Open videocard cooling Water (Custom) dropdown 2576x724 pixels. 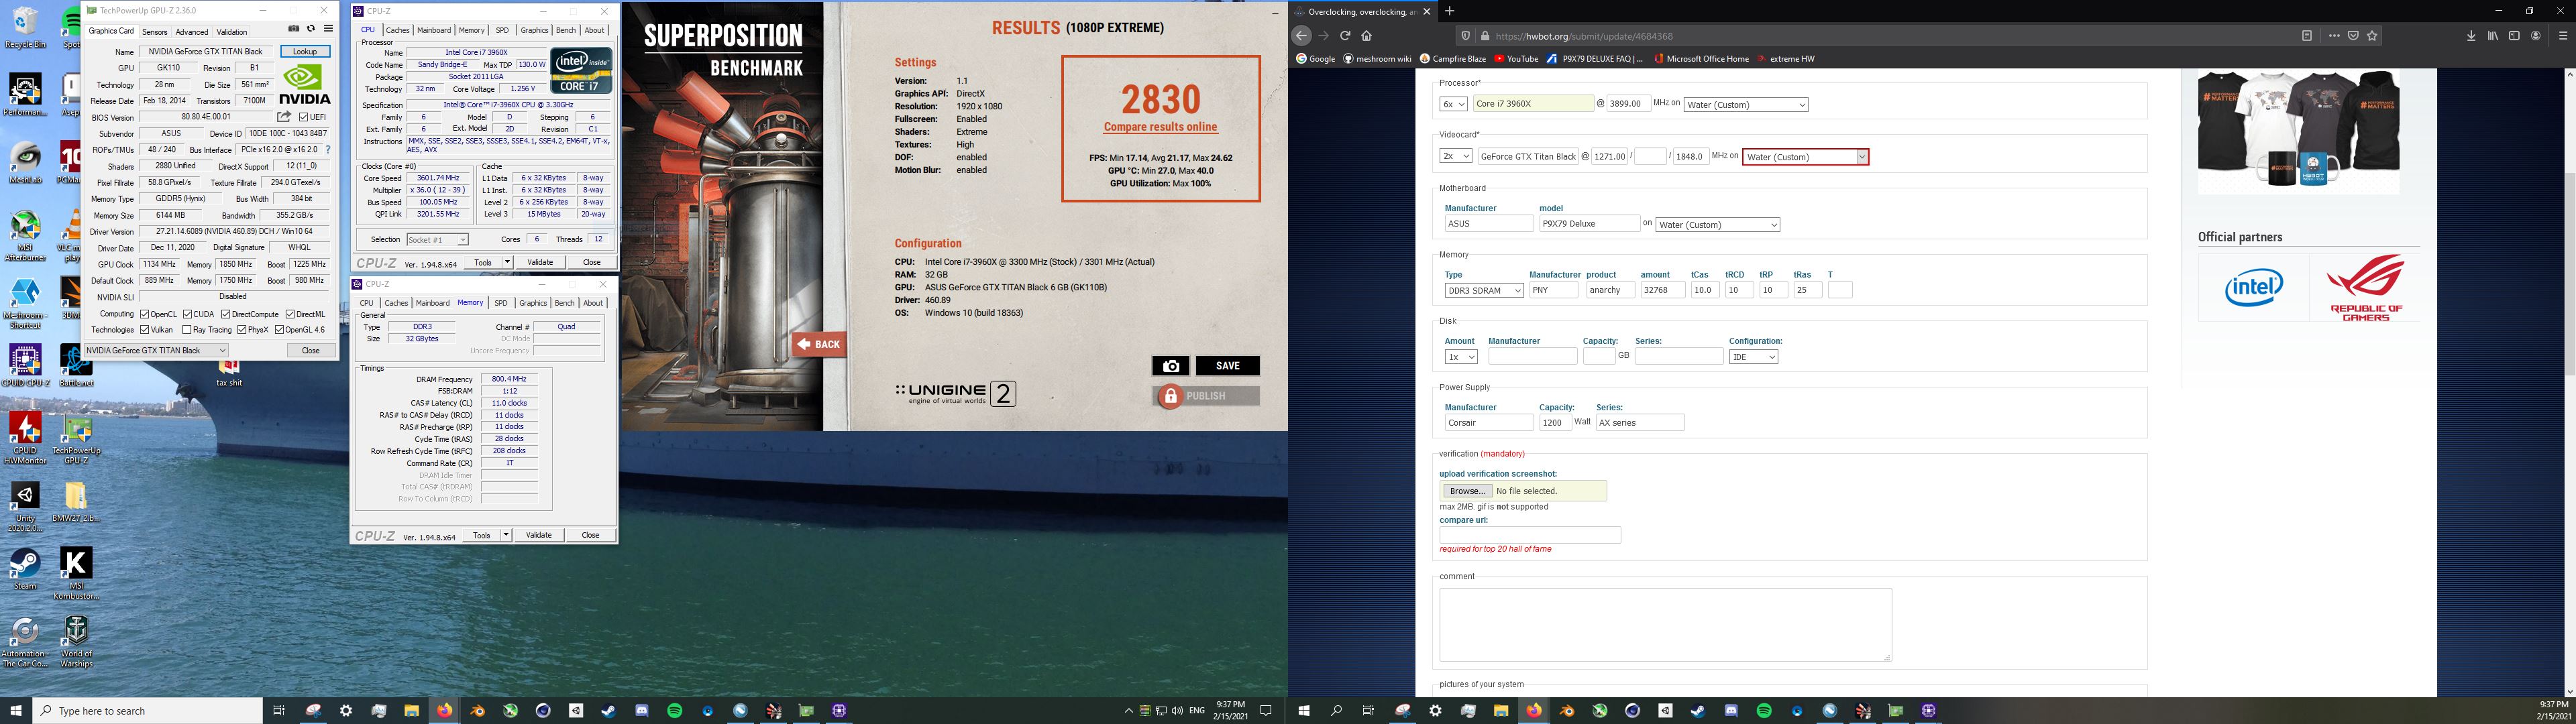1805,156
